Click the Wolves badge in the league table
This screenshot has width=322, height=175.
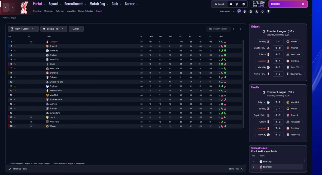click(47, 126)
